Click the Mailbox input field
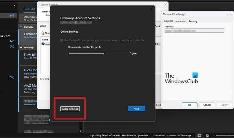The height and width of the screenshot is (138, 234). coord(194,31)
